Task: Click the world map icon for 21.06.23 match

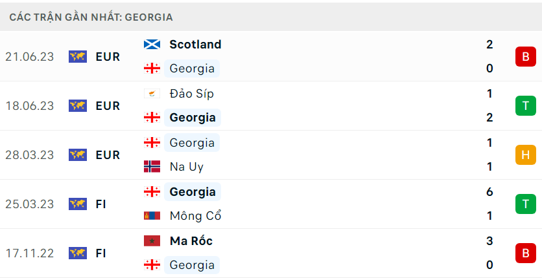Action: pos(78,56)
